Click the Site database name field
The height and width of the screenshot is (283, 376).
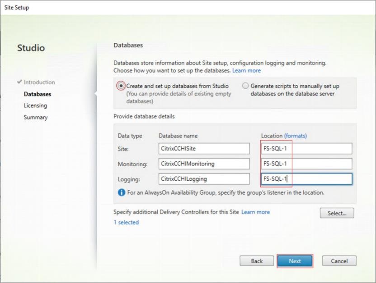(204, 148)
